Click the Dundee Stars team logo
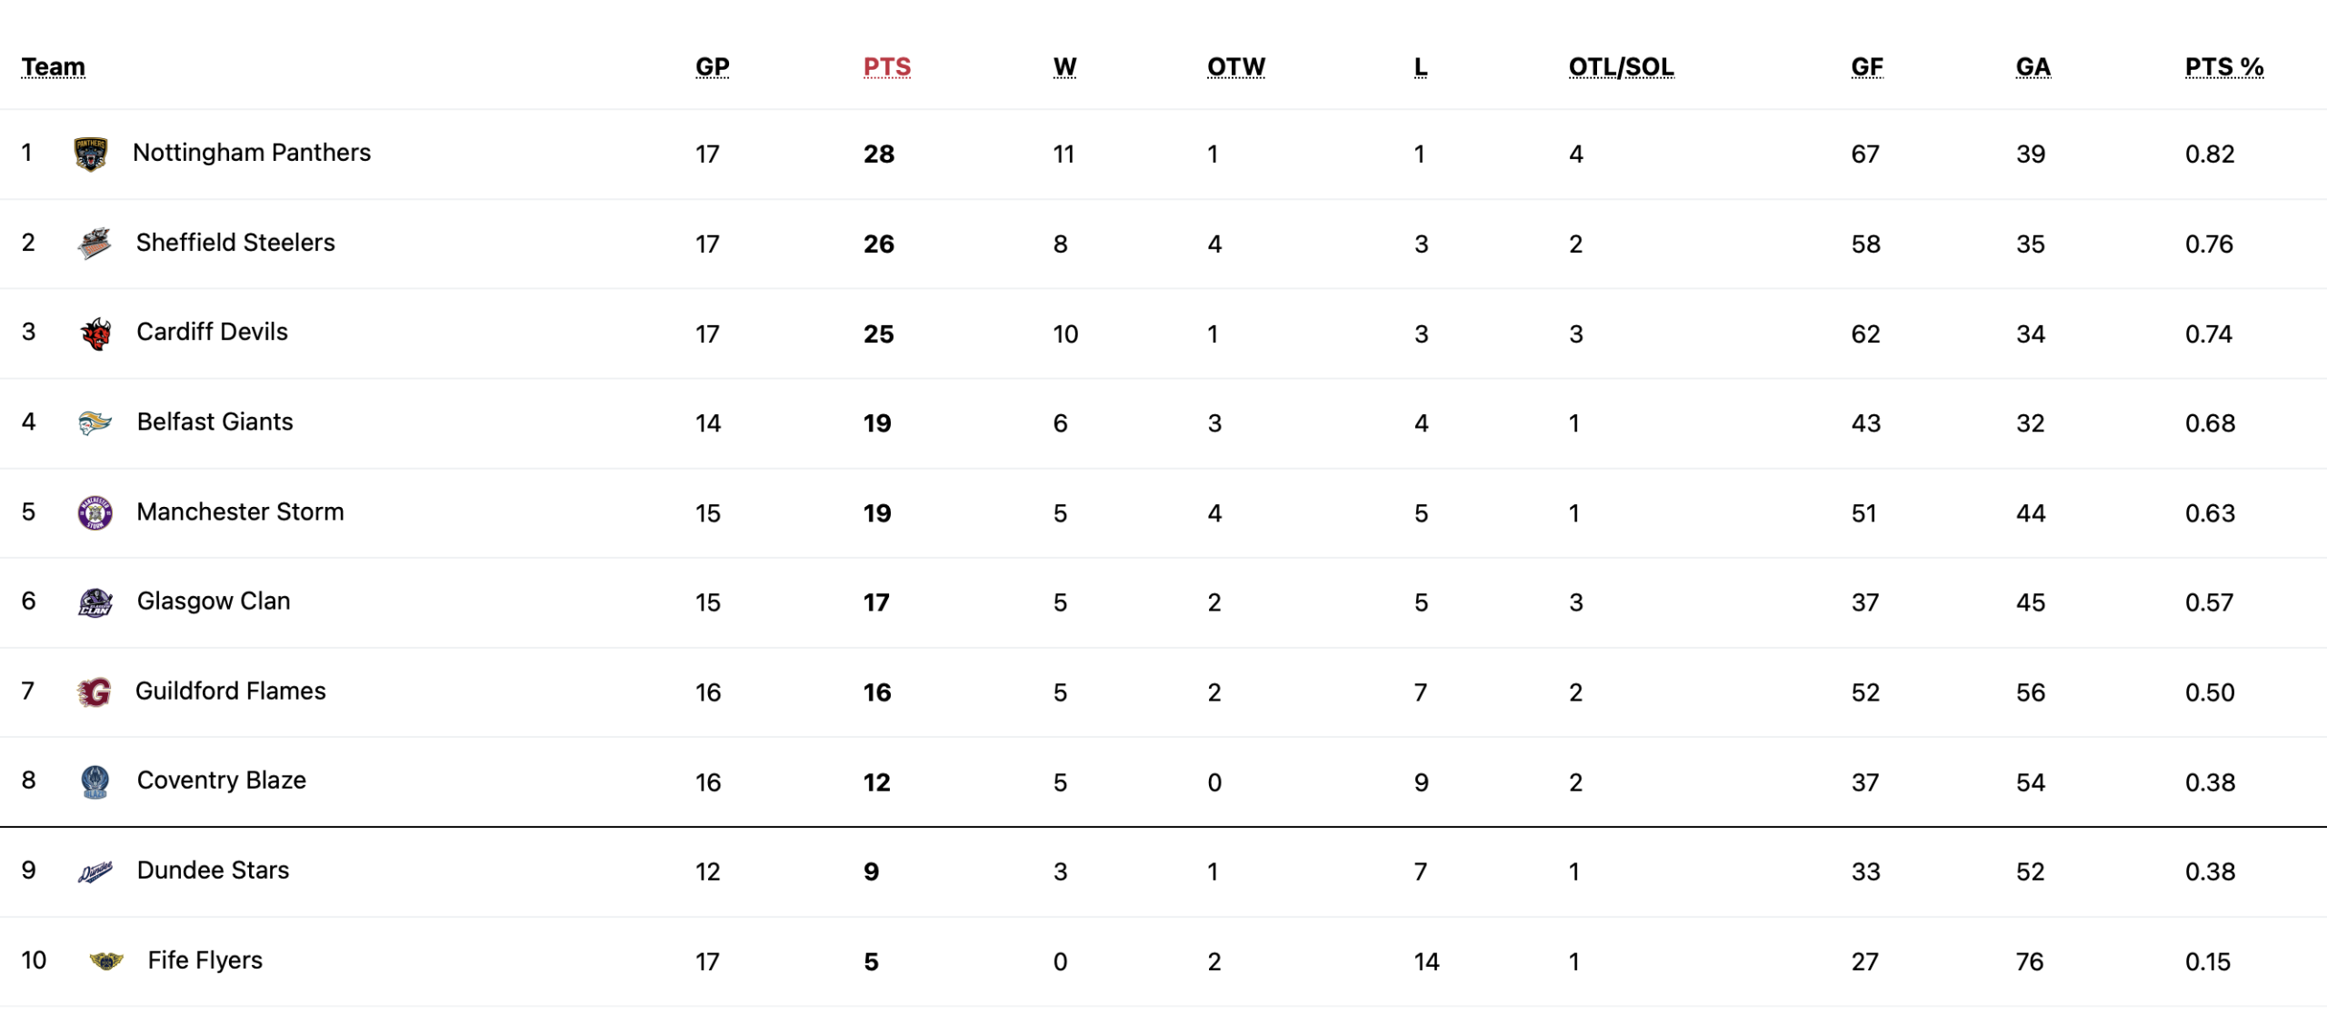 [x=95, y=871]
